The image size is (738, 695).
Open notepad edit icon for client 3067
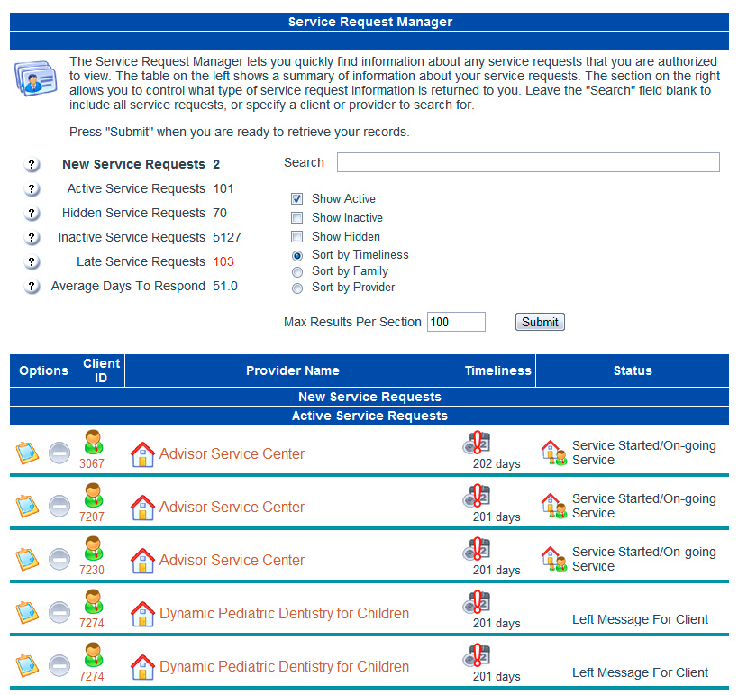pyautogui.click(x=27, y=453)
